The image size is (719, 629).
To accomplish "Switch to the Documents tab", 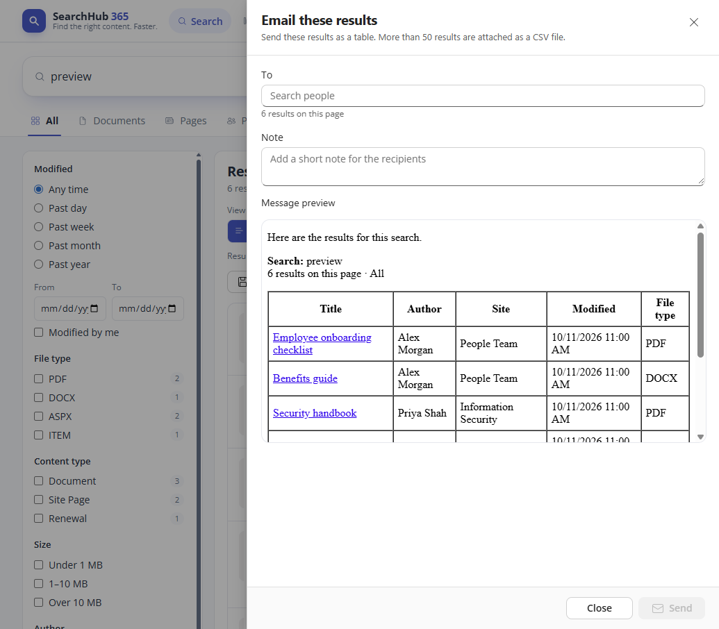I will (112, 121).
